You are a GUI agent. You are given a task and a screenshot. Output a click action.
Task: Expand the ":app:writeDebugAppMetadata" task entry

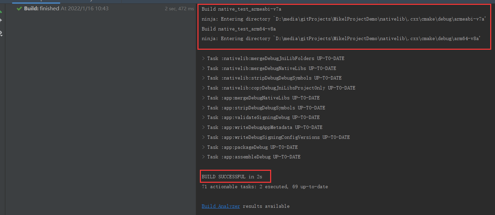[x=203, y=127]
